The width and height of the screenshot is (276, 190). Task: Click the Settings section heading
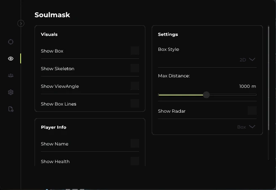[168, 34]
